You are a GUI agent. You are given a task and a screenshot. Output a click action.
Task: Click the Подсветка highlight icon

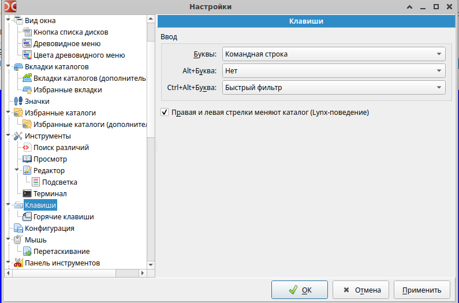[x=36, y=182]
